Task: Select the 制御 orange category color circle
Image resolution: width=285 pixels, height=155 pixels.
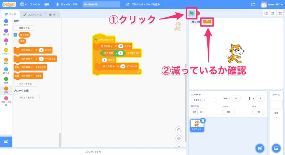Action: tap(6, 61)
